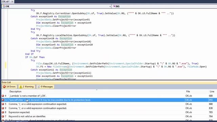Click the Registry.CurrentUser.OpenSubKey line
The height and width of the screenshot is (122, 217).
point(105,14)
